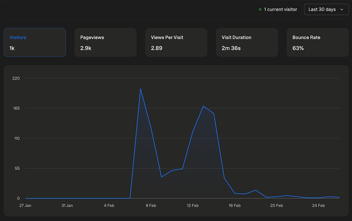352x221 pixels.
Task: Click the 12 Feb date label
Action: pos(193,206)
